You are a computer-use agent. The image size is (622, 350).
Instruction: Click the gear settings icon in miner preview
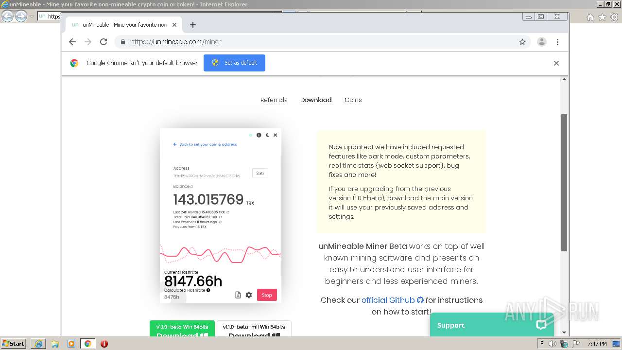point(249,295)
